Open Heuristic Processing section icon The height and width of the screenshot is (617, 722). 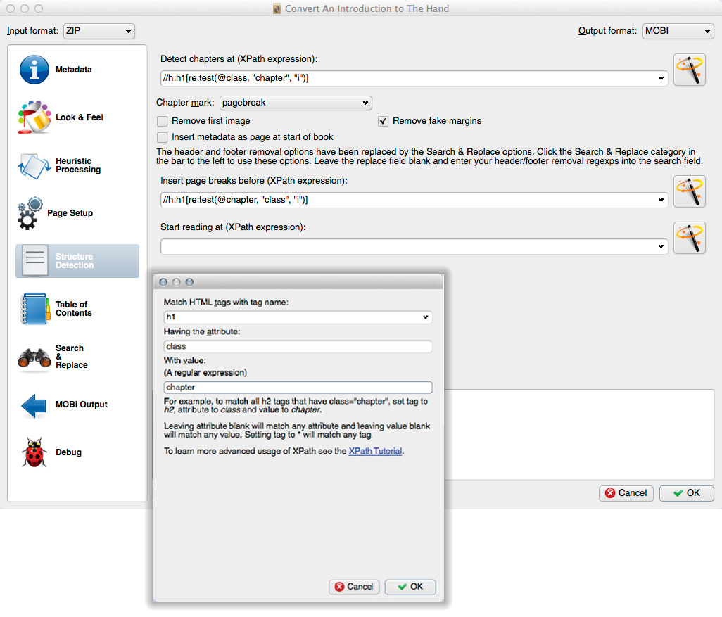(34, 165)
